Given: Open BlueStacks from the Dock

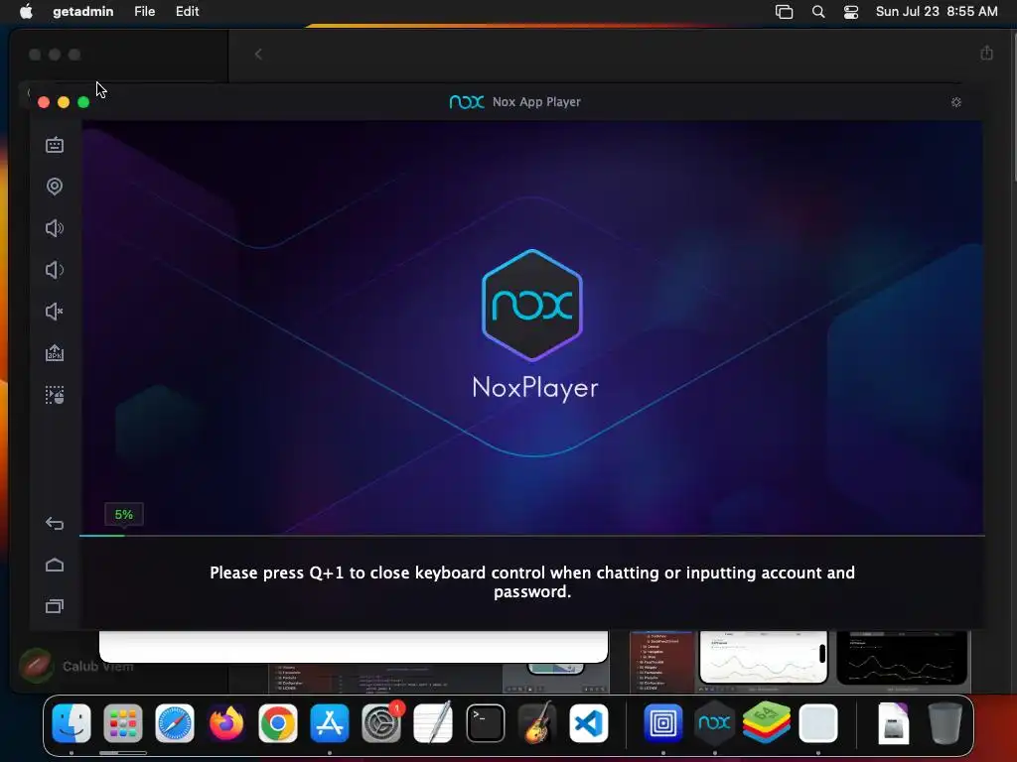Looking at the screenshot, I should (x=766, y=723).
